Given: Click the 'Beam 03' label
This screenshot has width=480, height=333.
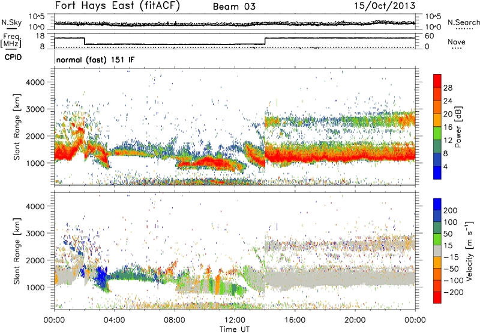Looking at the screenshot, I should (234, 7).
